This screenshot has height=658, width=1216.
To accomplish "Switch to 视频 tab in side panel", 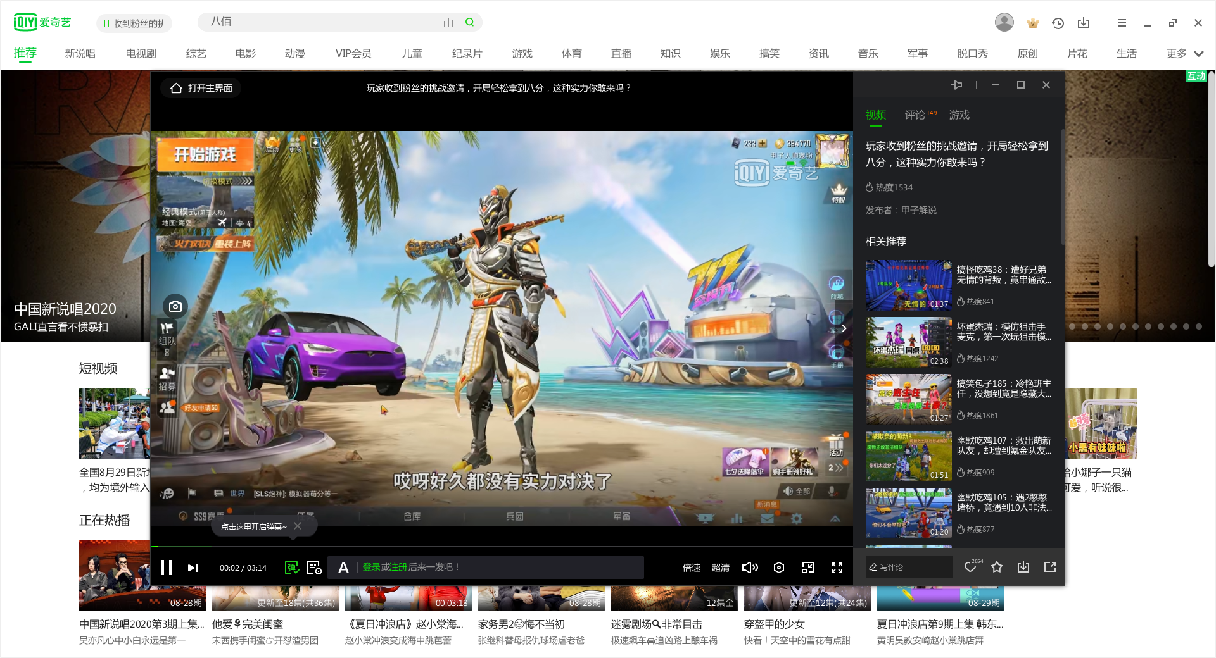I will 876,115.
